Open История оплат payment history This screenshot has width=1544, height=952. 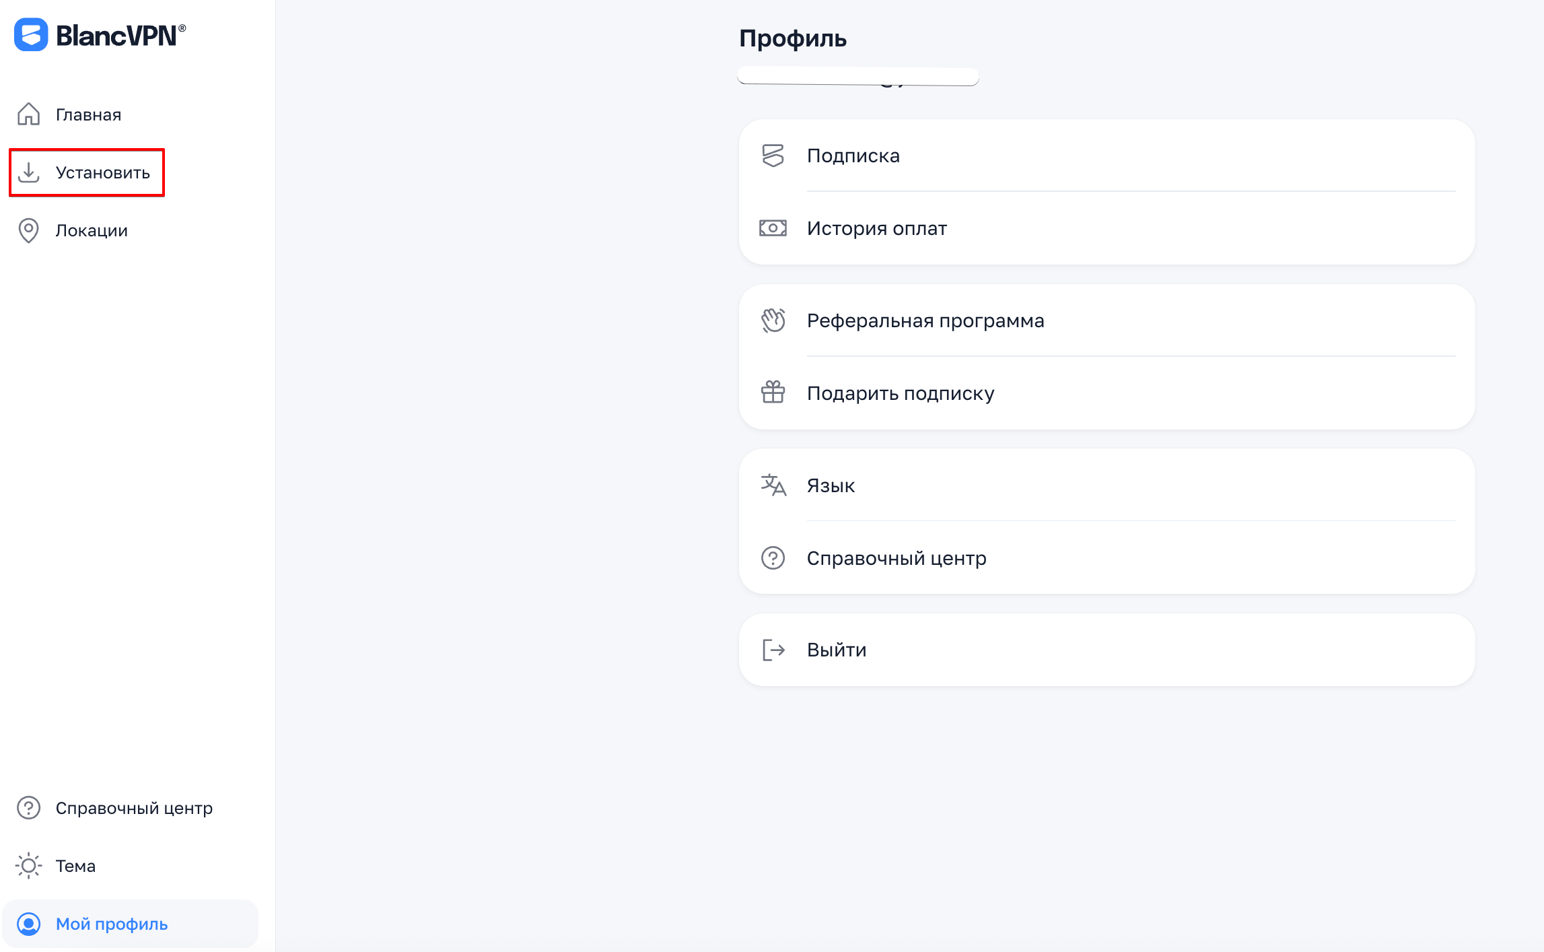pyautogui.click(x=876, y=228)
